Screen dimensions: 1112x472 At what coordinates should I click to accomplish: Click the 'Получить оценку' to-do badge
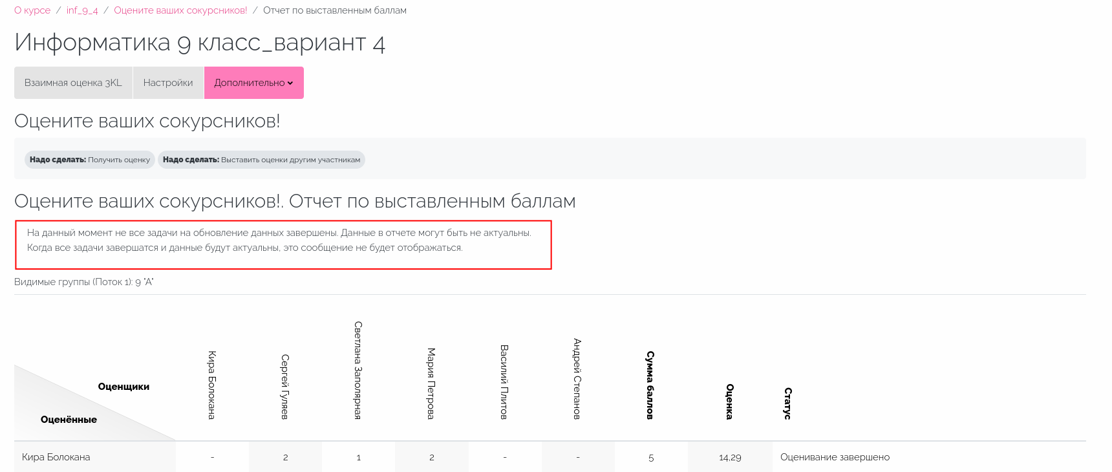(x=90, y=160)
